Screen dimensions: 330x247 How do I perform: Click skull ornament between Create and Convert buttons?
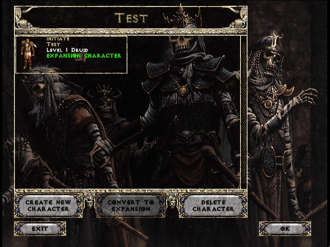pos(90,202)
